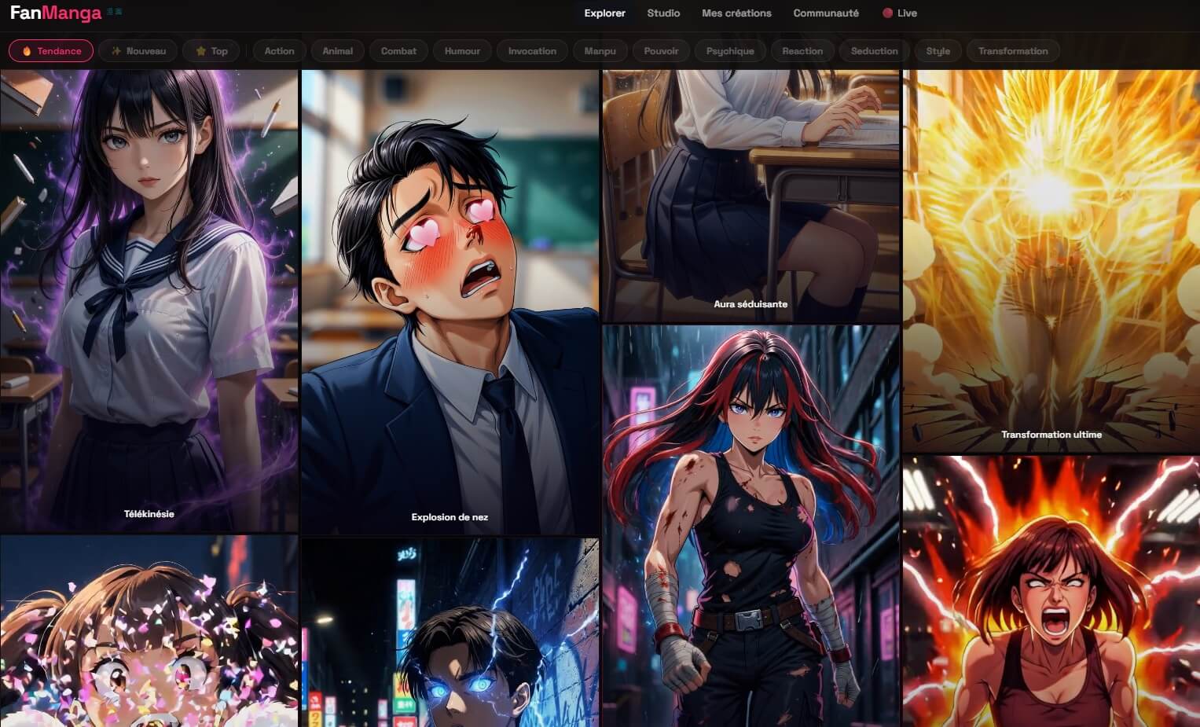
Task: Select the Seduction category chip
Action: tap(874, 51)
